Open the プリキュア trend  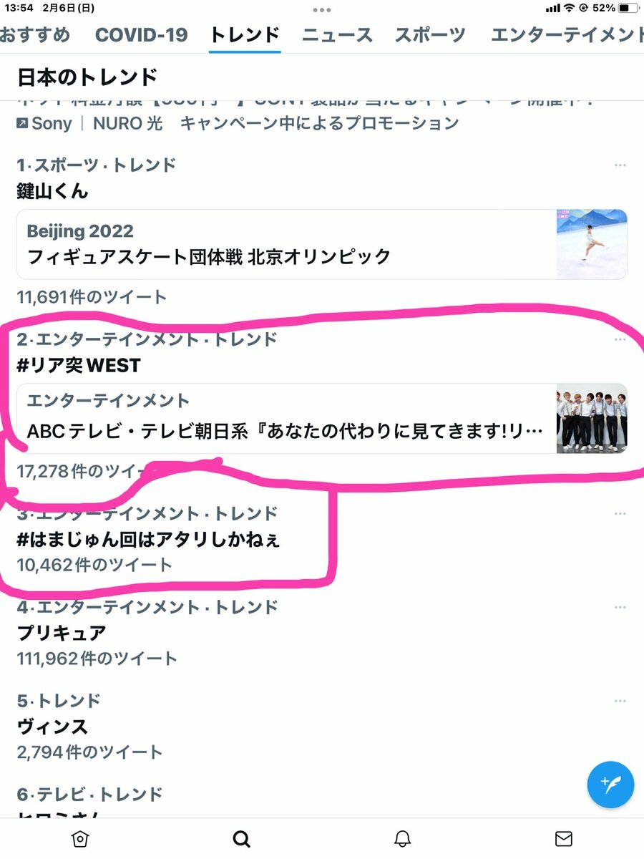(62, 633)
